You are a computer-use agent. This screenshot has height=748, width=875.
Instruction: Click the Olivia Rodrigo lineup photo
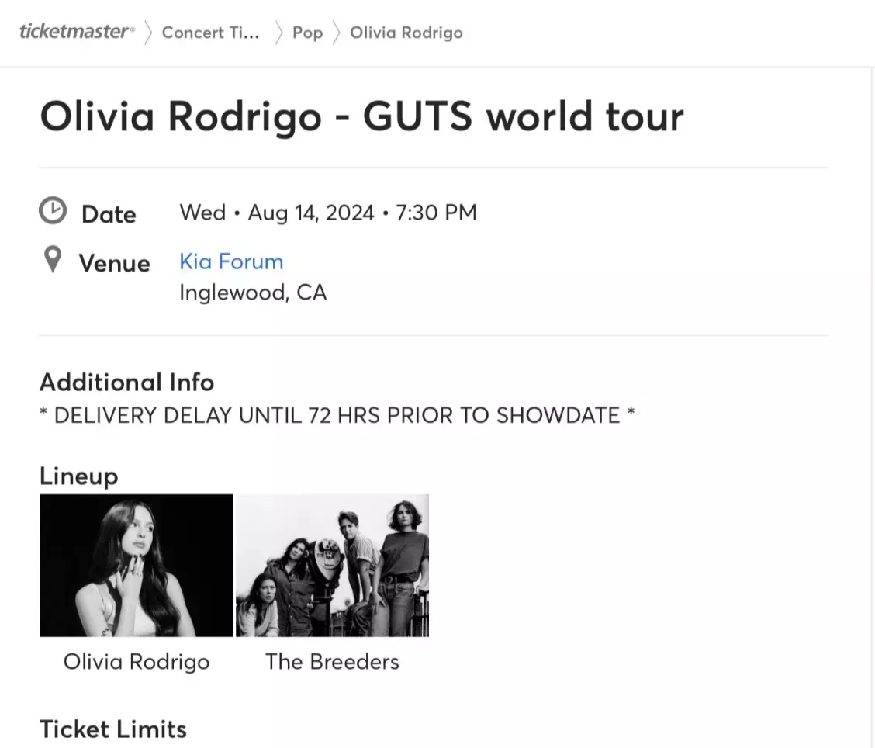(137, 565)
